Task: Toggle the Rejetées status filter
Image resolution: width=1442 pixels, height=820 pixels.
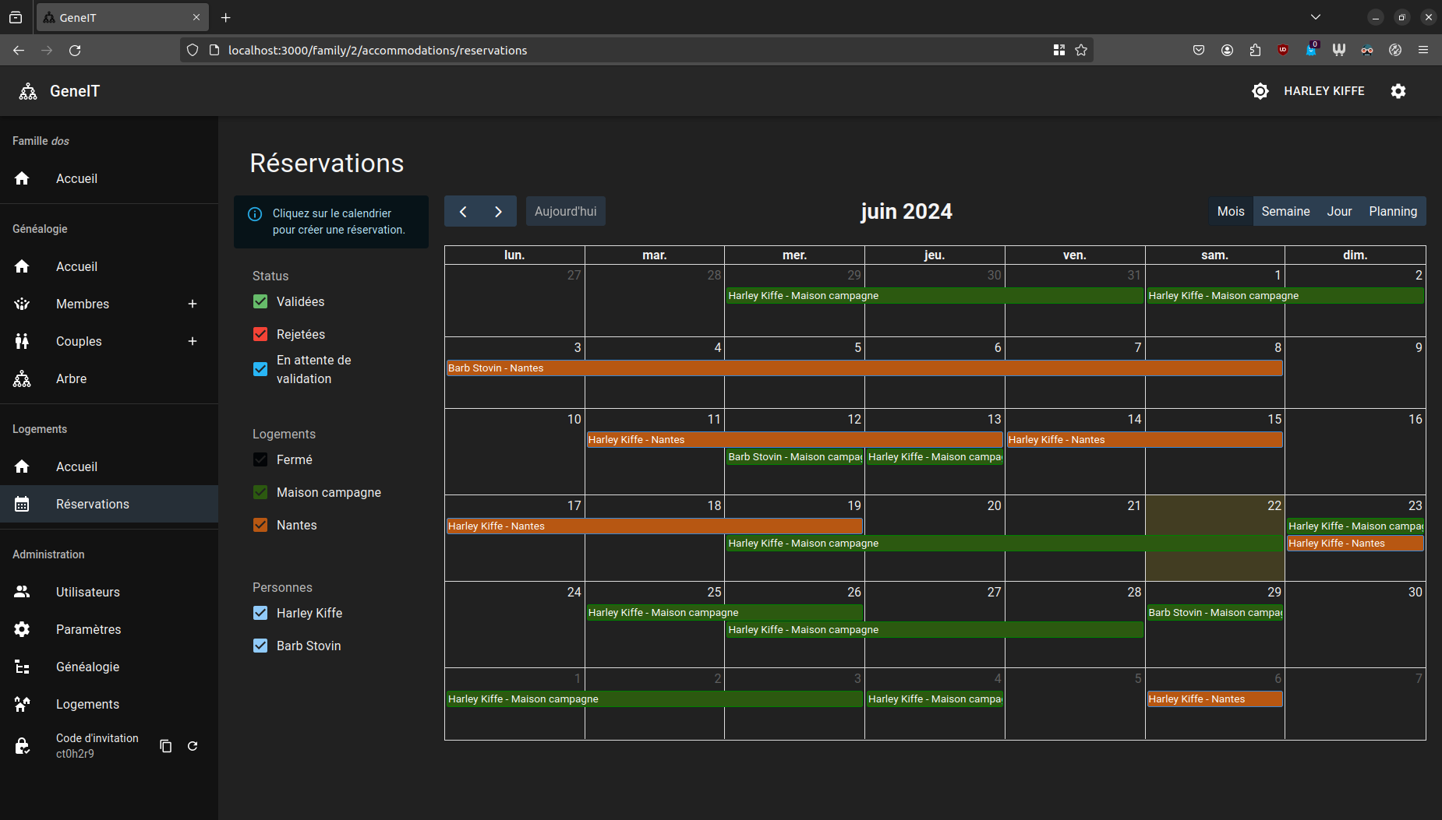Action: click(x=260, y=334)
